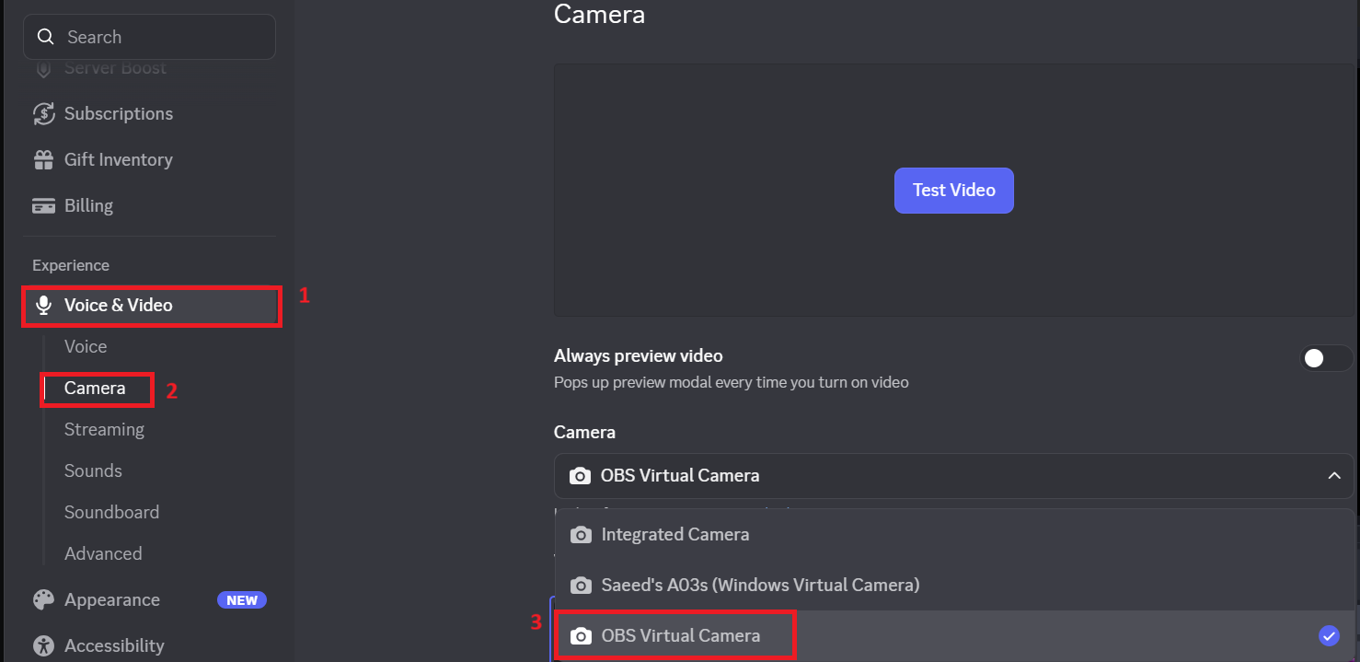Open Appearance settings page
Screen dimensions: 1360x662
(x=112, y=599)
